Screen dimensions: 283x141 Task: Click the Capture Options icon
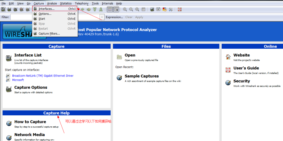coord(9,90)
